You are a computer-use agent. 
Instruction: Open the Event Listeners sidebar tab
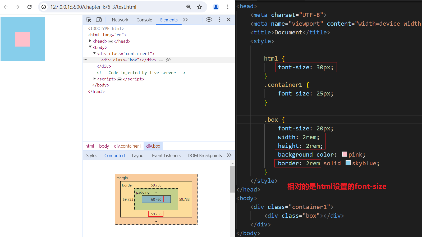tap(166, 156)
